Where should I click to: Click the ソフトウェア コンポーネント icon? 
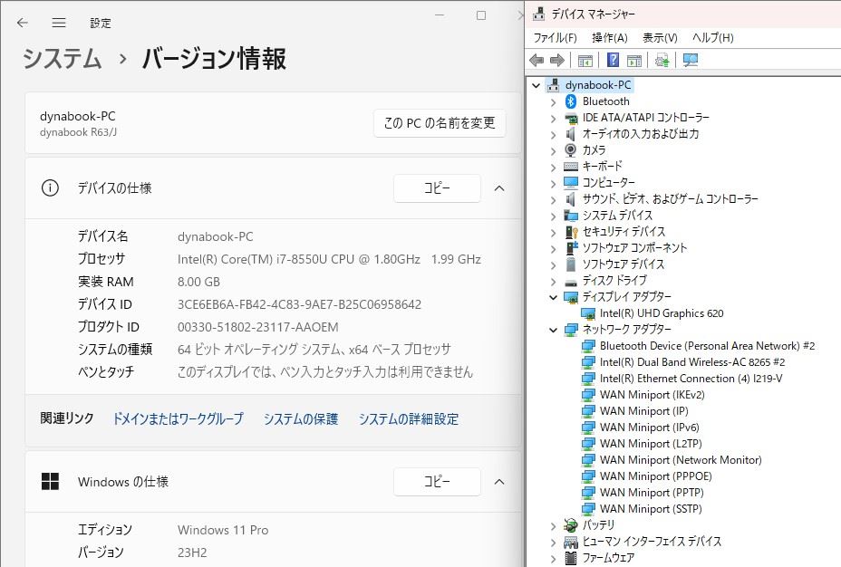coord(572,247)
